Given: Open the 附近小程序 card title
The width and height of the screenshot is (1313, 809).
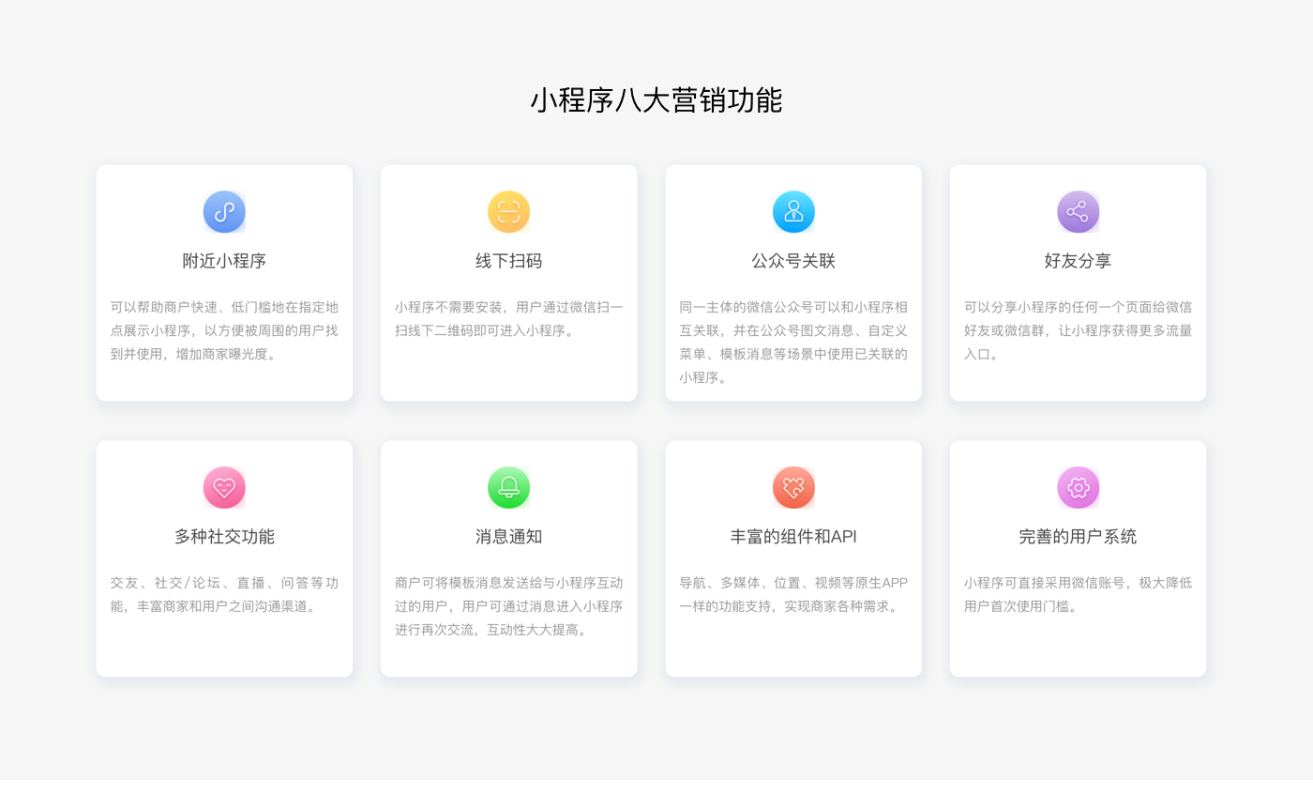Looking at the screenshot, I should pyautogui.click(x=224, y=261).
